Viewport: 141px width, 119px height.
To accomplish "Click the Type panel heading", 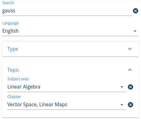I will (x=13, y=49).
